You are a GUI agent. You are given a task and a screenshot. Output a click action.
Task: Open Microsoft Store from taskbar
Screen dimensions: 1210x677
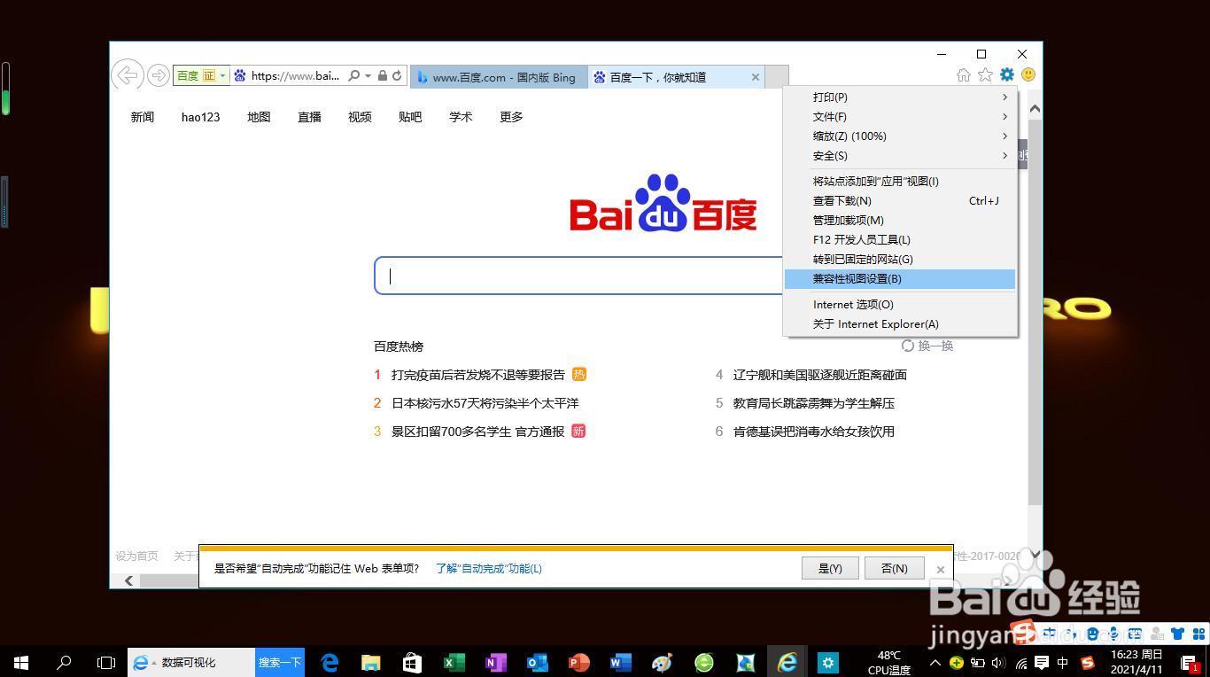coord(413,662)
